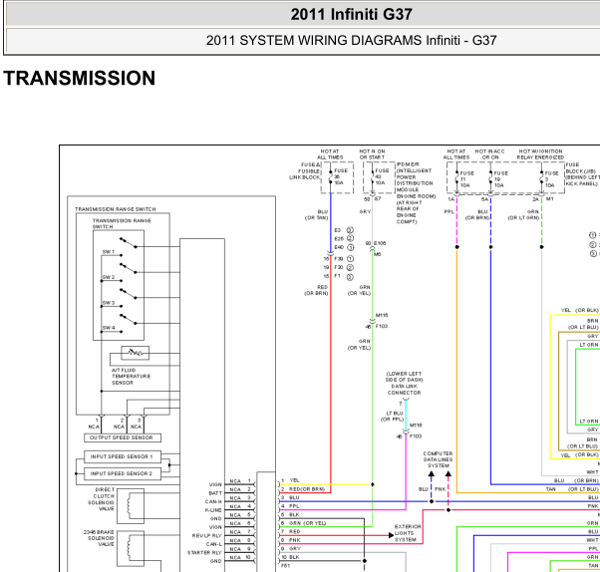
Task: Click the 'BLU (OR TAN)' wire label
Action: pyautogui.click(x=317, y=214)
